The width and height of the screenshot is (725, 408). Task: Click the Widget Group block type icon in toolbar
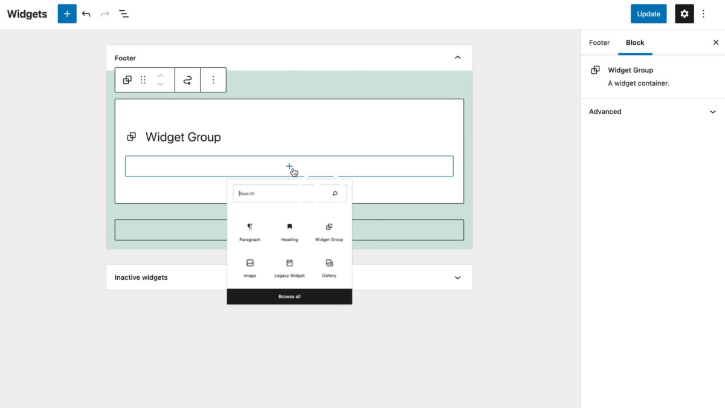click(x=127, y=80)
